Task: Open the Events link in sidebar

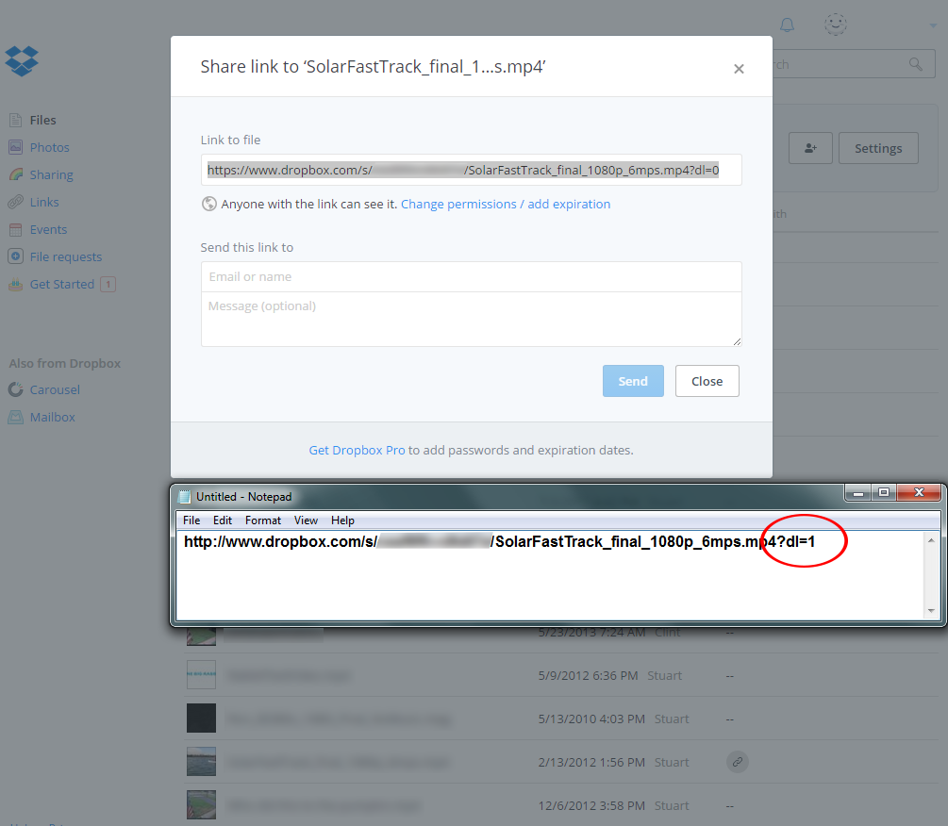Action: pos(48,230)
